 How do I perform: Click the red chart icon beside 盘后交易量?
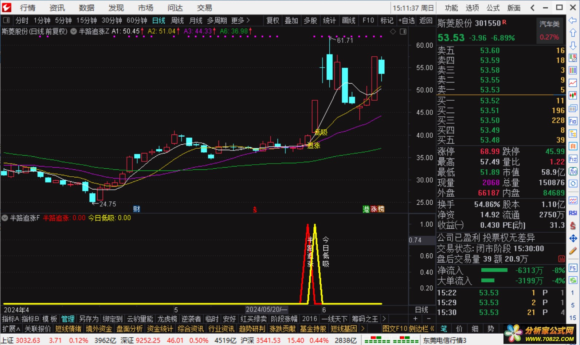pos(561,259)
